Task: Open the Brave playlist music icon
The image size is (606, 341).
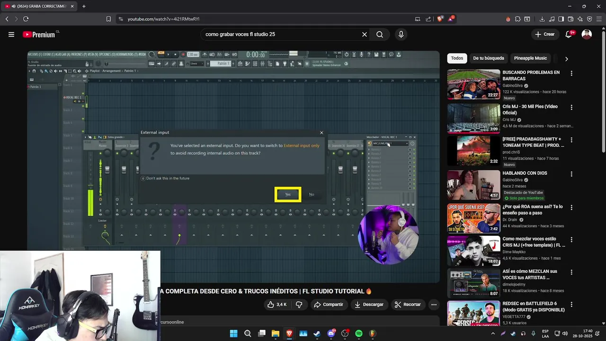Action: pyautogui.click(x=552, y=19)
